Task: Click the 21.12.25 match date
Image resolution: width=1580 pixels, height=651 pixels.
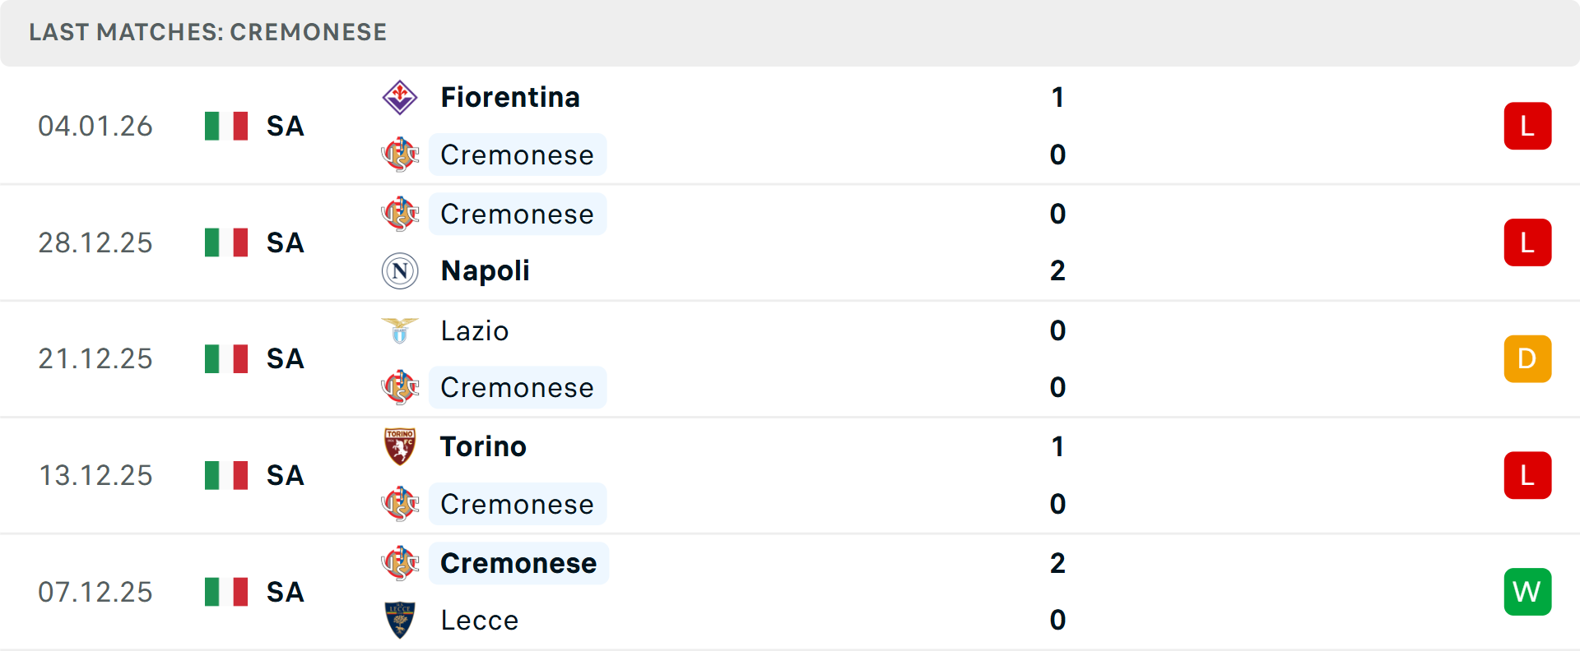Action: (95, 359)
